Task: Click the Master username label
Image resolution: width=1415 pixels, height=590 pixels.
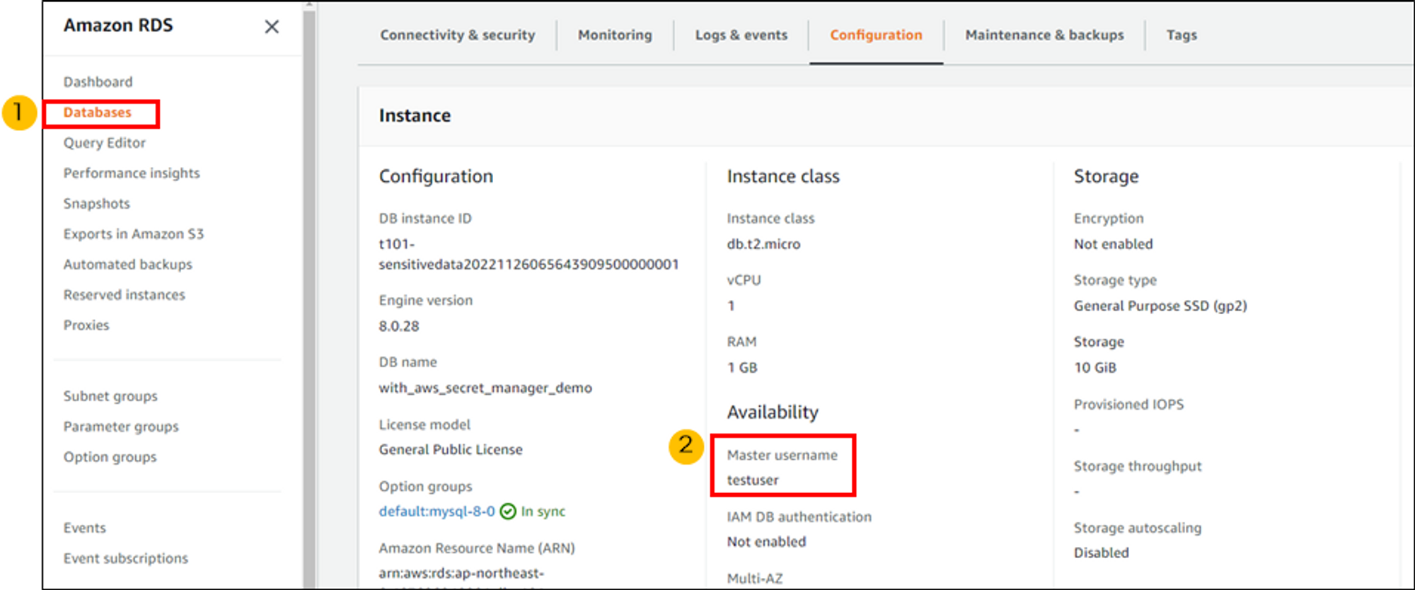Action: tap(782, 455)
